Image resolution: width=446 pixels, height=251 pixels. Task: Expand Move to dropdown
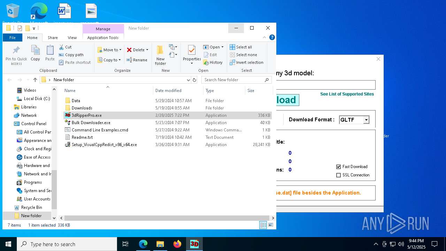pos(120,50)
